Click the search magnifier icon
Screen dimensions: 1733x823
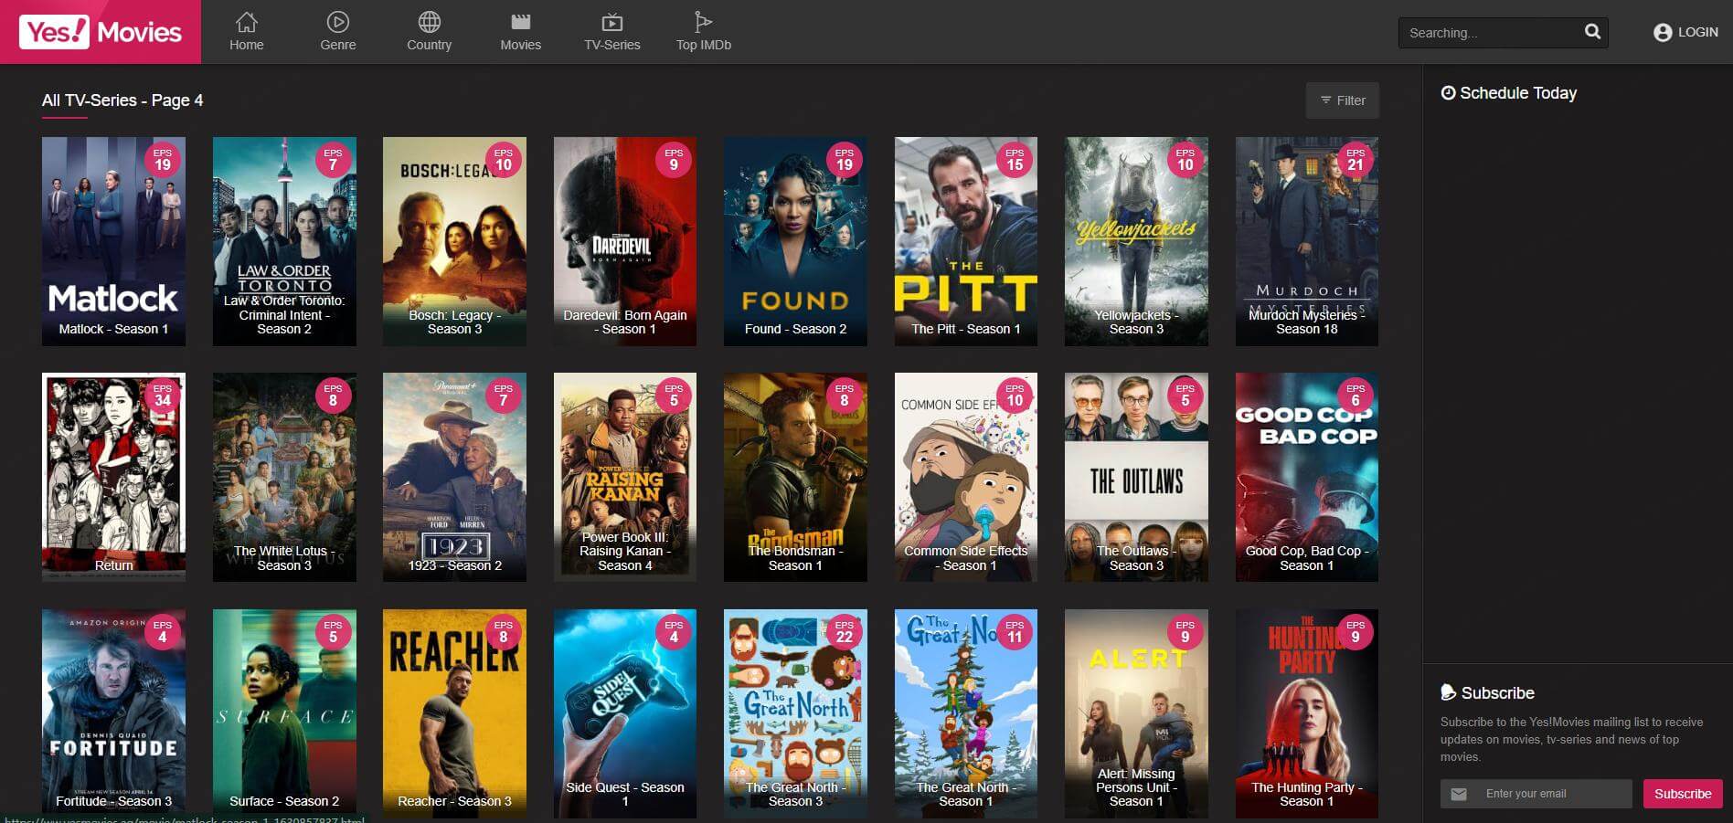coord(1593,32)
